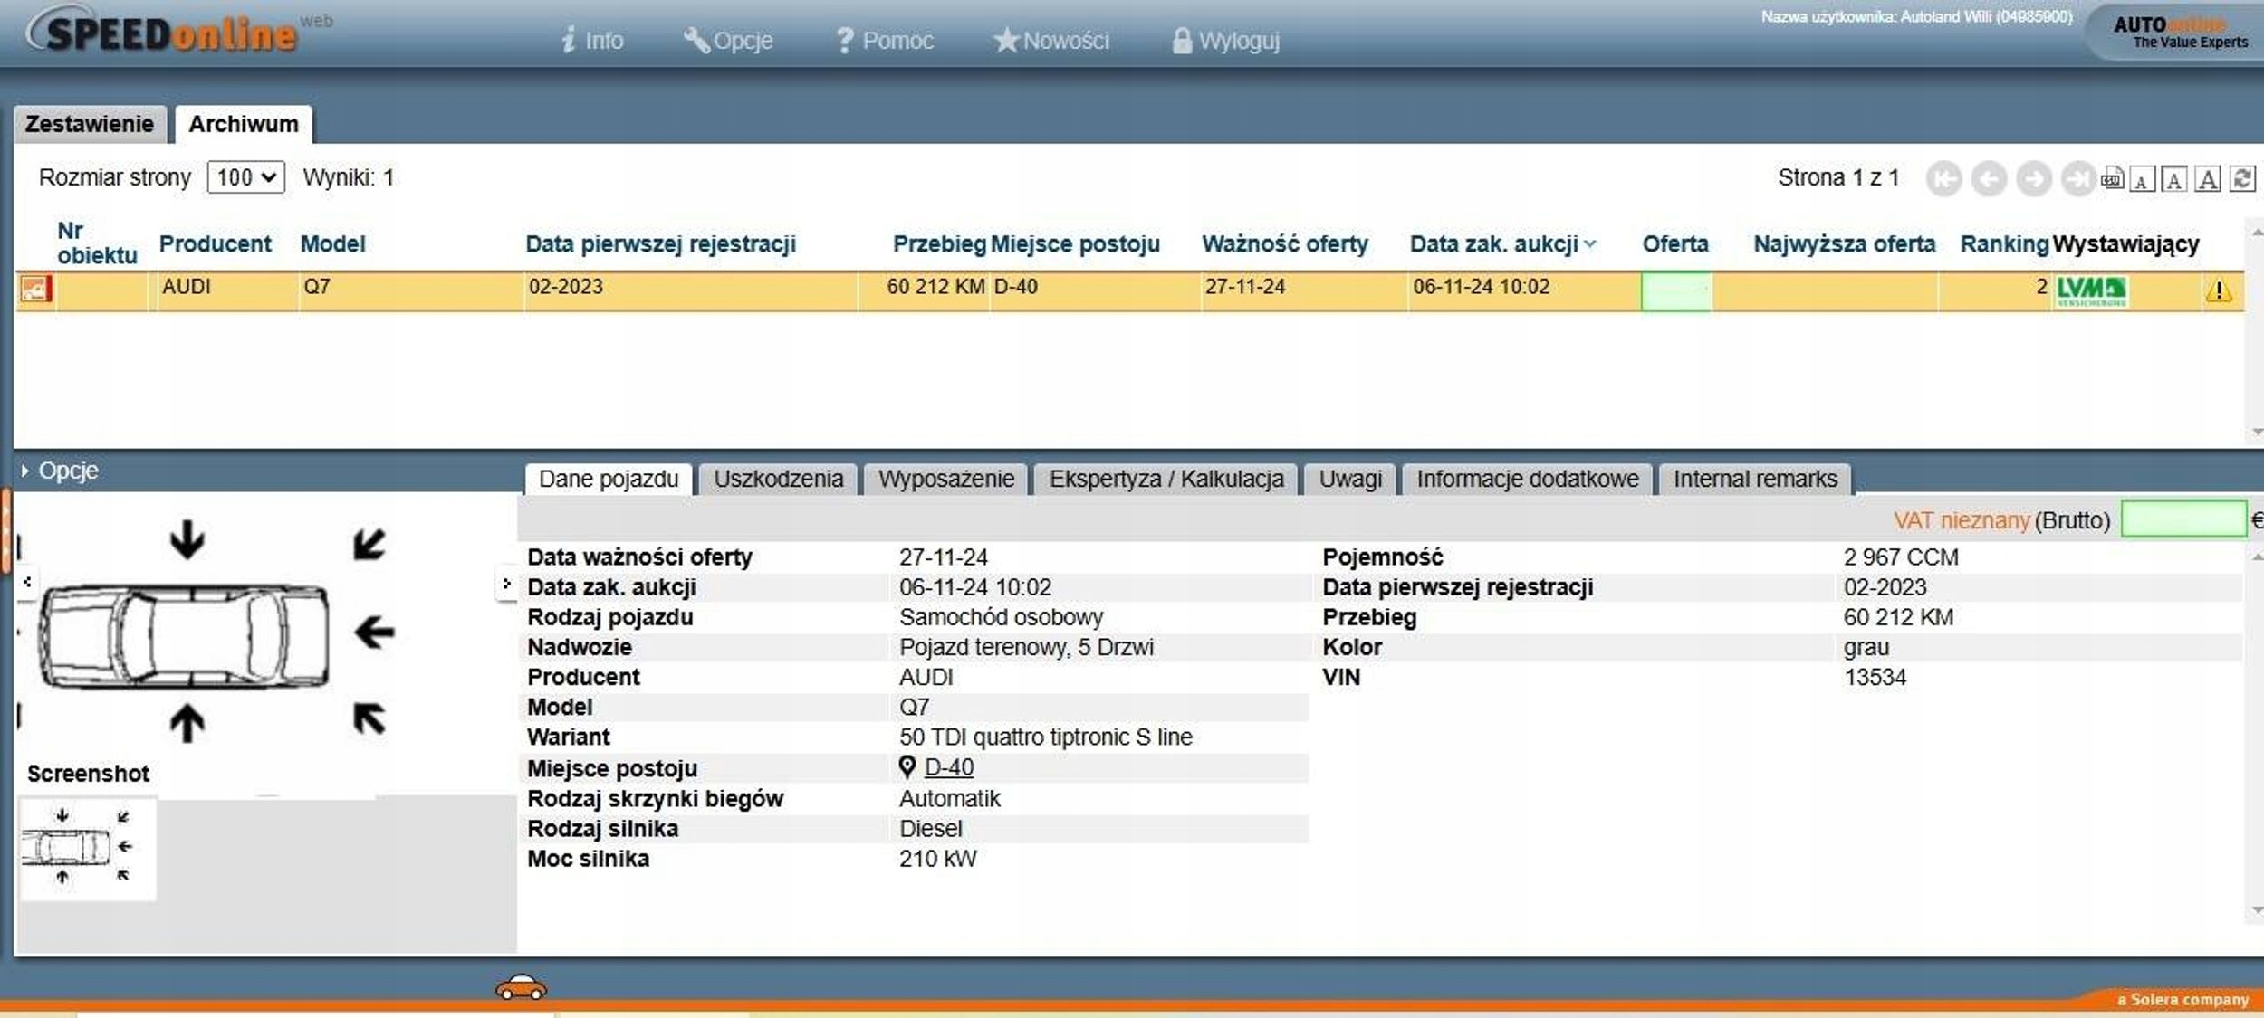The image size is (2264, 1018).
Task: Click the map pin icon next to D-40
Action: [907, 767]
